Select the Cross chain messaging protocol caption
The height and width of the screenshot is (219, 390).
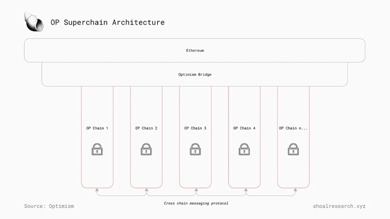196,203
